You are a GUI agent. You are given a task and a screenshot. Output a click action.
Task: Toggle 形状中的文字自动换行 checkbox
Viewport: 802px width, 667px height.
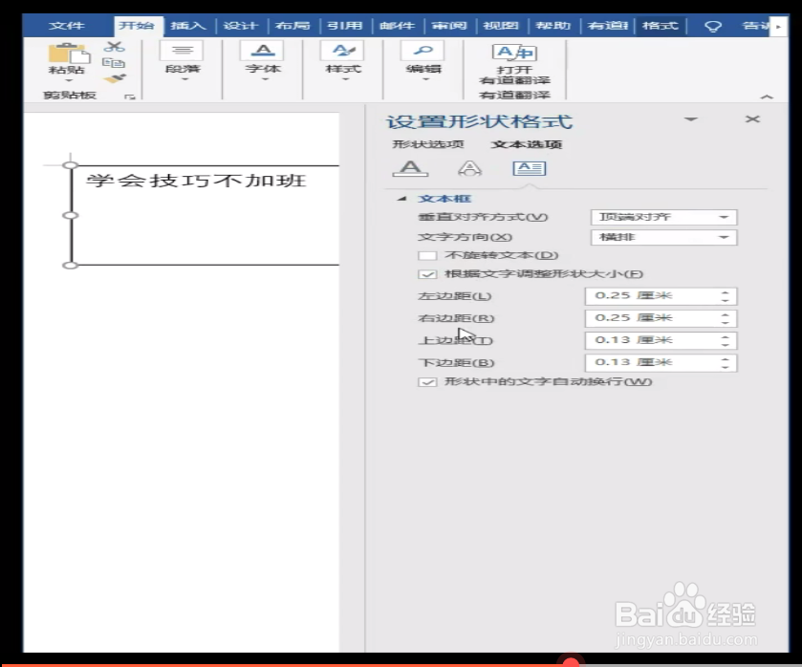tap(427, 382)
